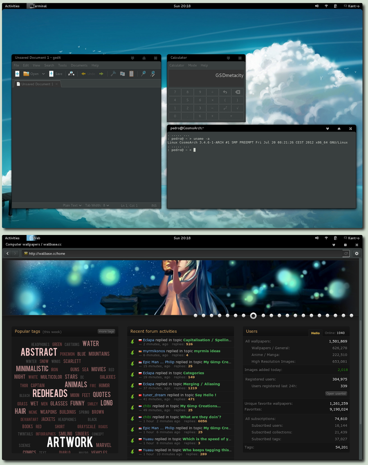This screenshot has width=368, height=465.
Task: Toggle the INS overwrite indicator in gedit
Action: (154, 205)
